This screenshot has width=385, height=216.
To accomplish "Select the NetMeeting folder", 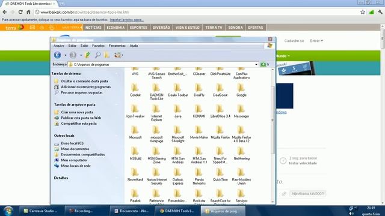I will pyautogui.click(x=241, y=154).
